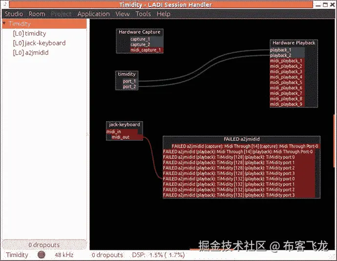This screenshot has width=337, height=261.
Task: Maximize the LADI Session Handler window
Action: click(x=325, y=4)
